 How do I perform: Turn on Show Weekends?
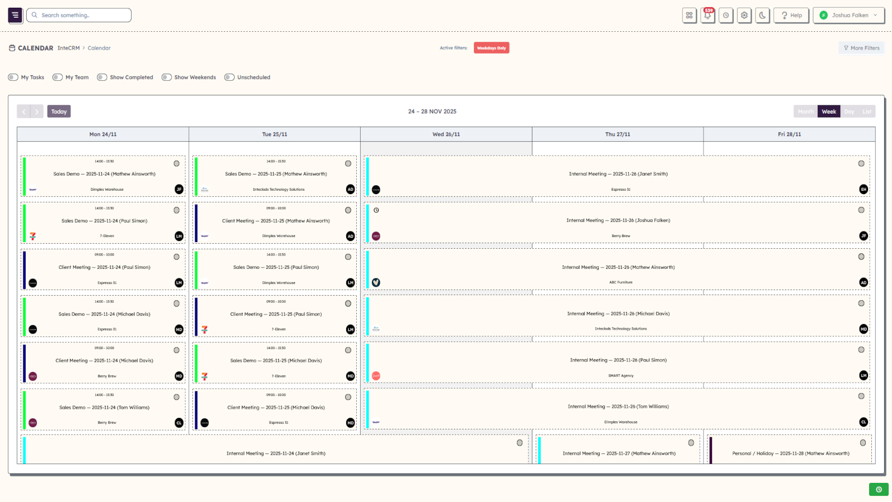166,77
